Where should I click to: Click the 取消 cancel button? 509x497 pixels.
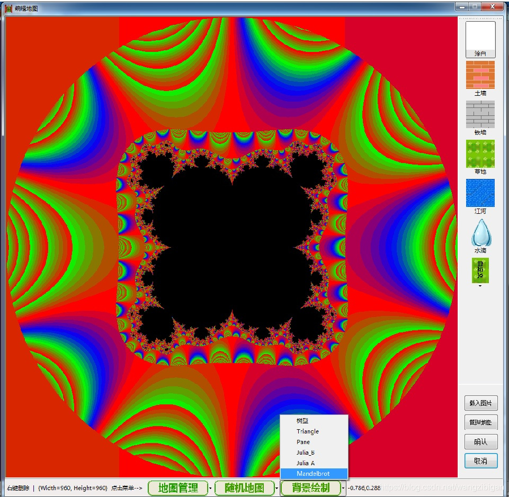pyautogui.click(x=481, y=461)
